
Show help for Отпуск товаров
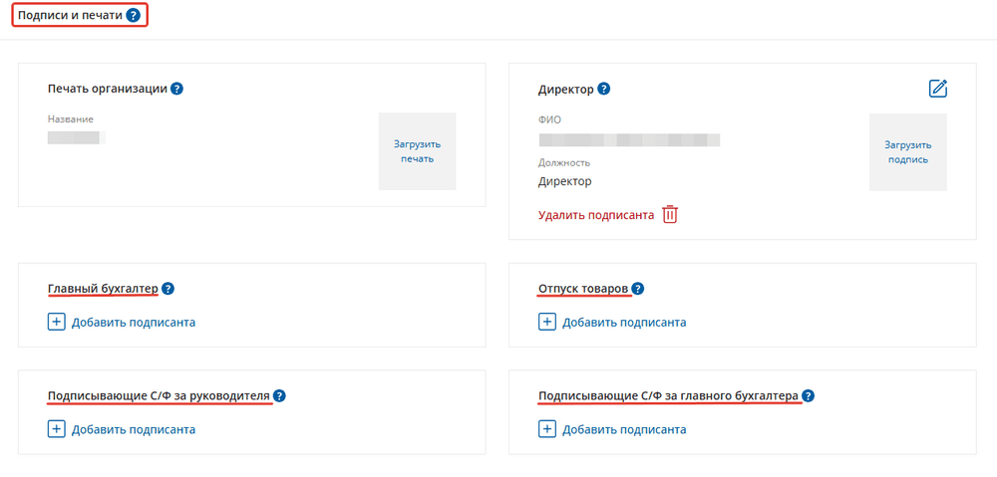point(638,289)
